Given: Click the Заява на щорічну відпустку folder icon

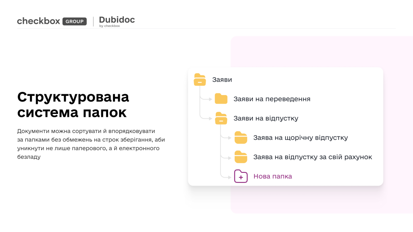Looking at the screenshot, I should [241, 138].
